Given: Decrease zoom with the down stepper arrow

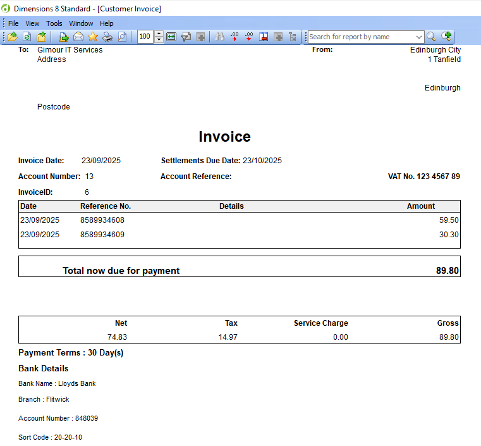Looking at the screenshot, I should tap(159, 40).
